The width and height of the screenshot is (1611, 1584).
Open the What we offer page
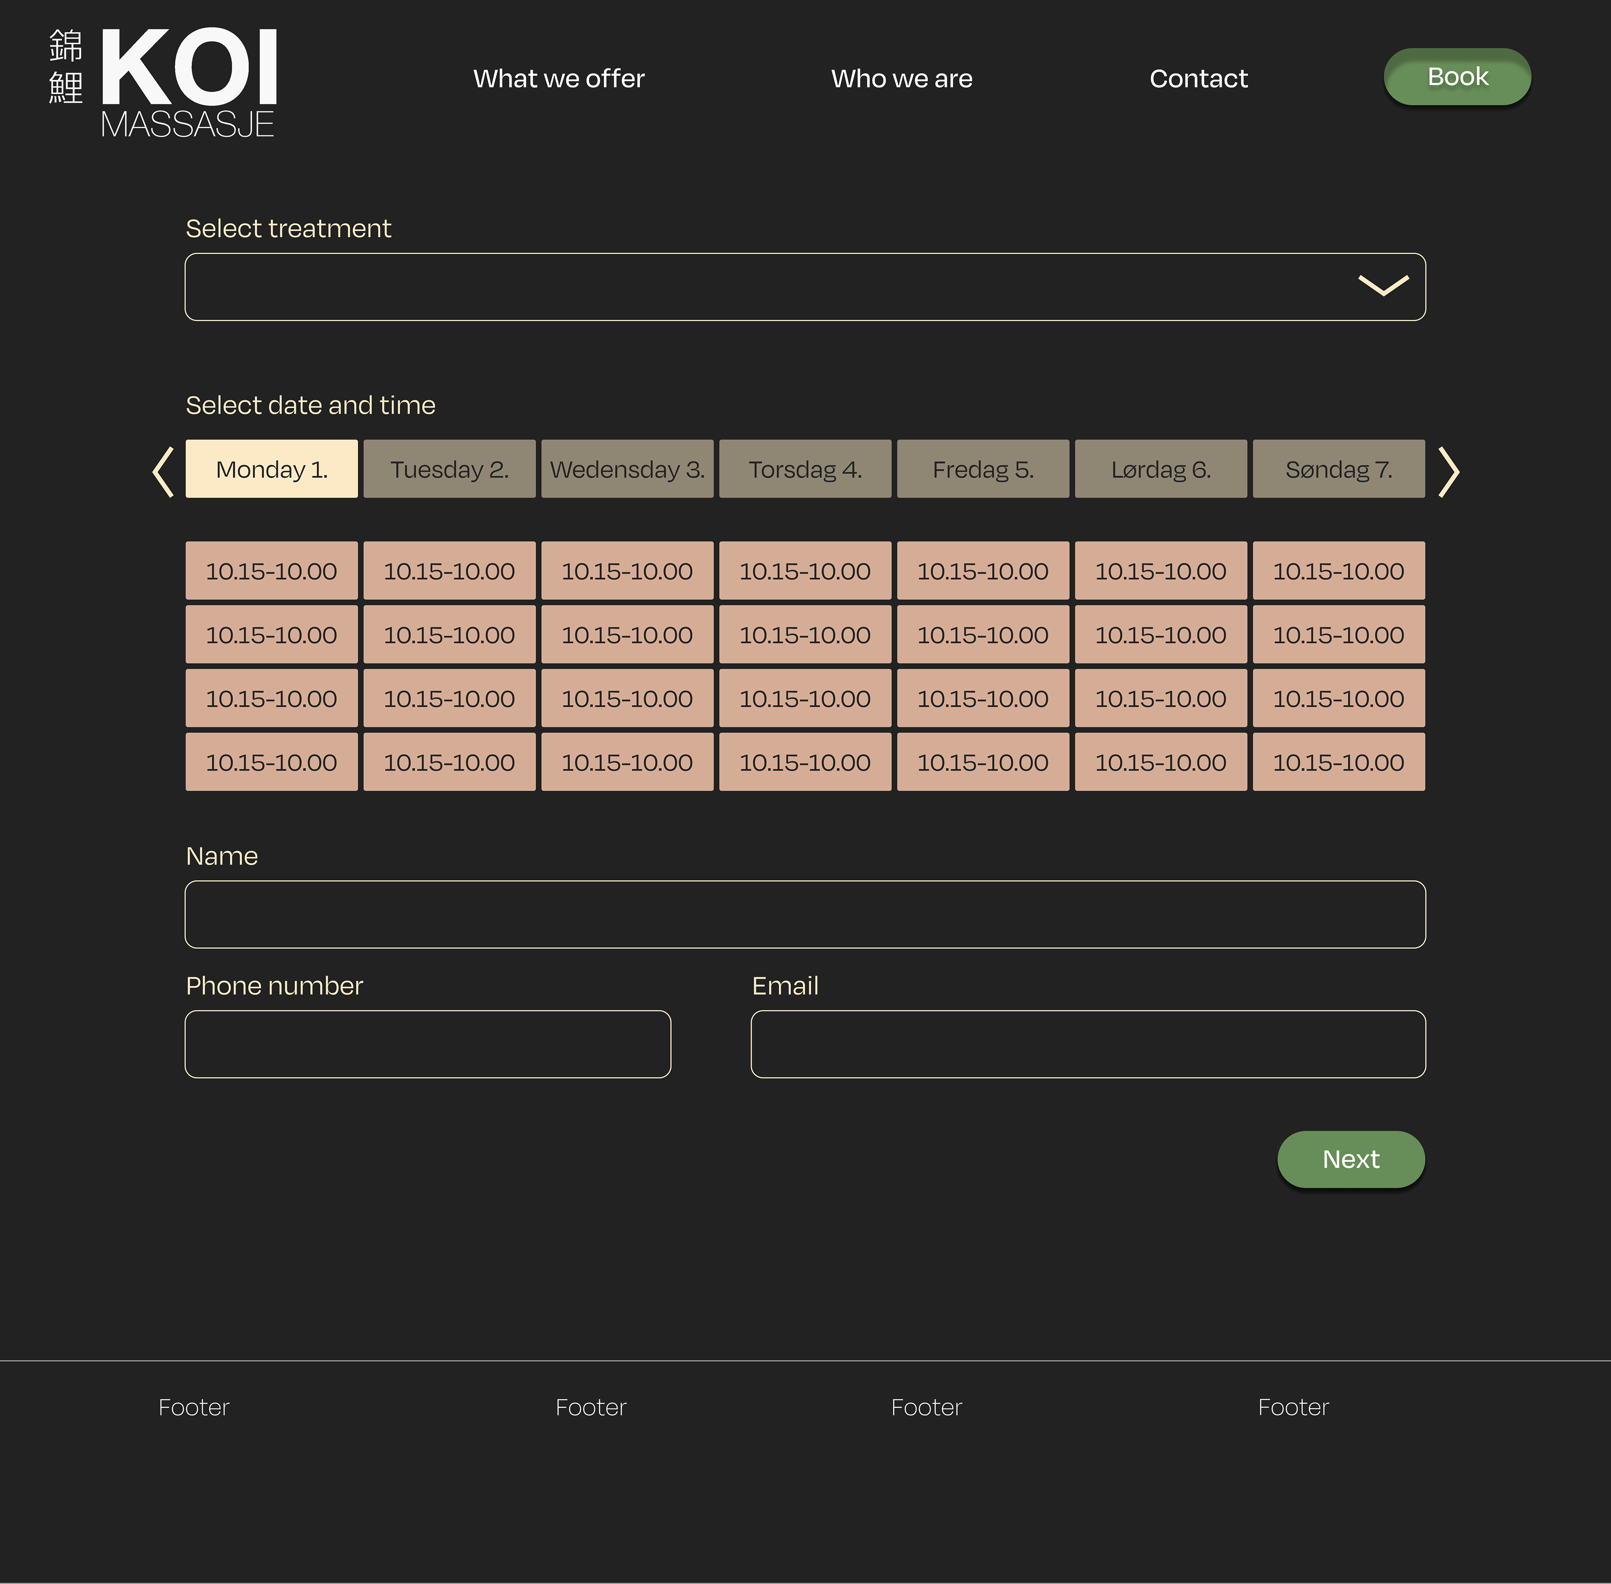click(559, 78)
